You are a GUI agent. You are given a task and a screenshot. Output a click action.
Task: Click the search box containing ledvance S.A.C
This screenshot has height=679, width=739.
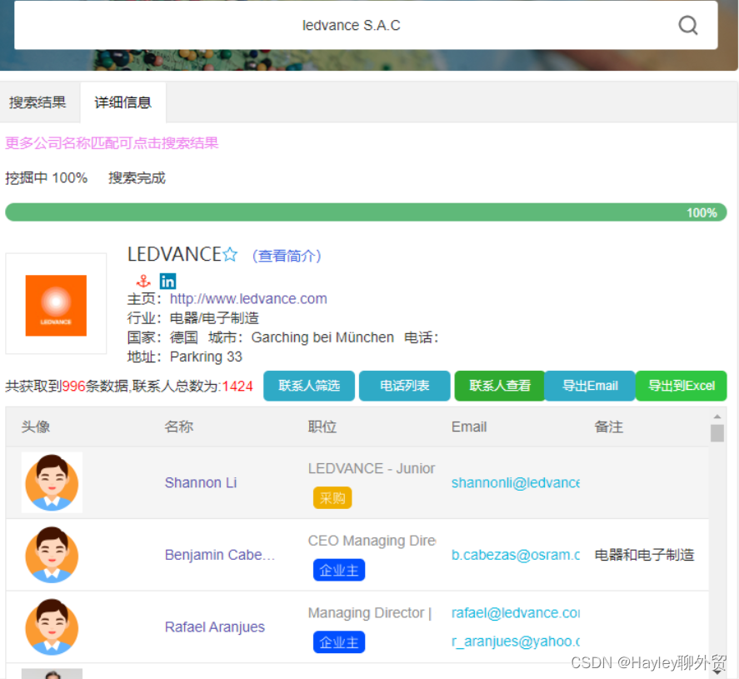(366, 25)
